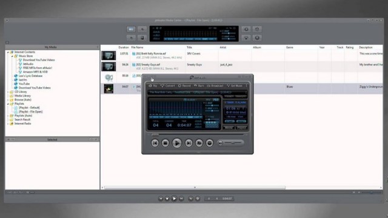The image size is (388, 218).
Task: Click the Record button in mini player
Action: 184,86
